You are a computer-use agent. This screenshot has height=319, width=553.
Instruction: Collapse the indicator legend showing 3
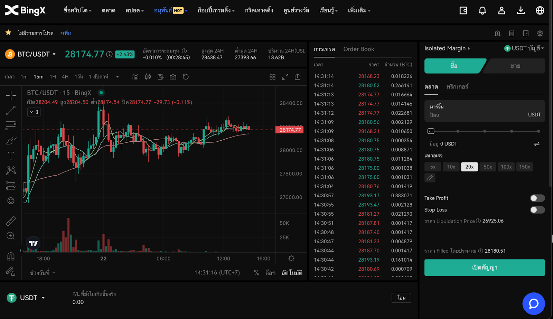point(34,112)
